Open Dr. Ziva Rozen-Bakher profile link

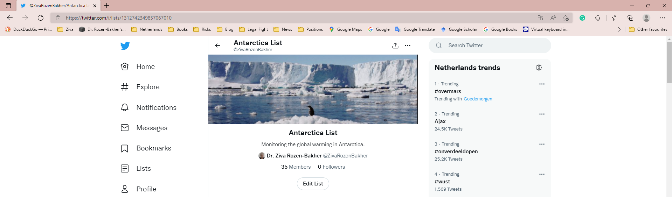click(x=294, y=156)
